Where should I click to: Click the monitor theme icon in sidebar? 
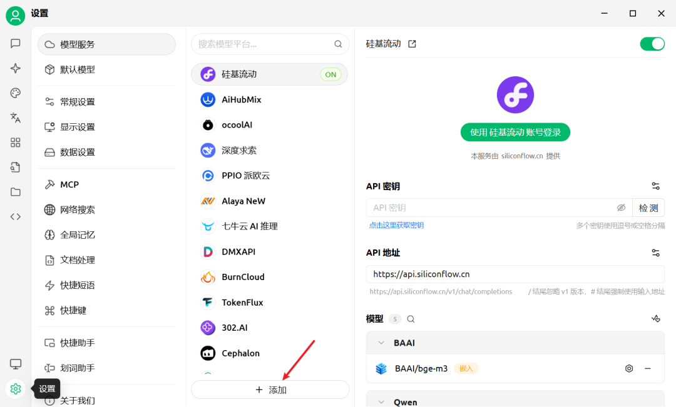pos(16,364)
